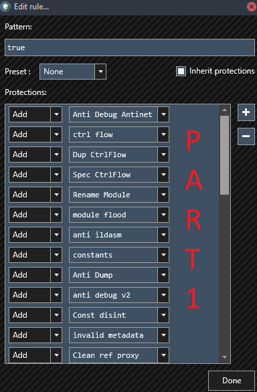Click the protections list scrollbar thumb
This screenshot has height=392, width=257.
(224, 155)
